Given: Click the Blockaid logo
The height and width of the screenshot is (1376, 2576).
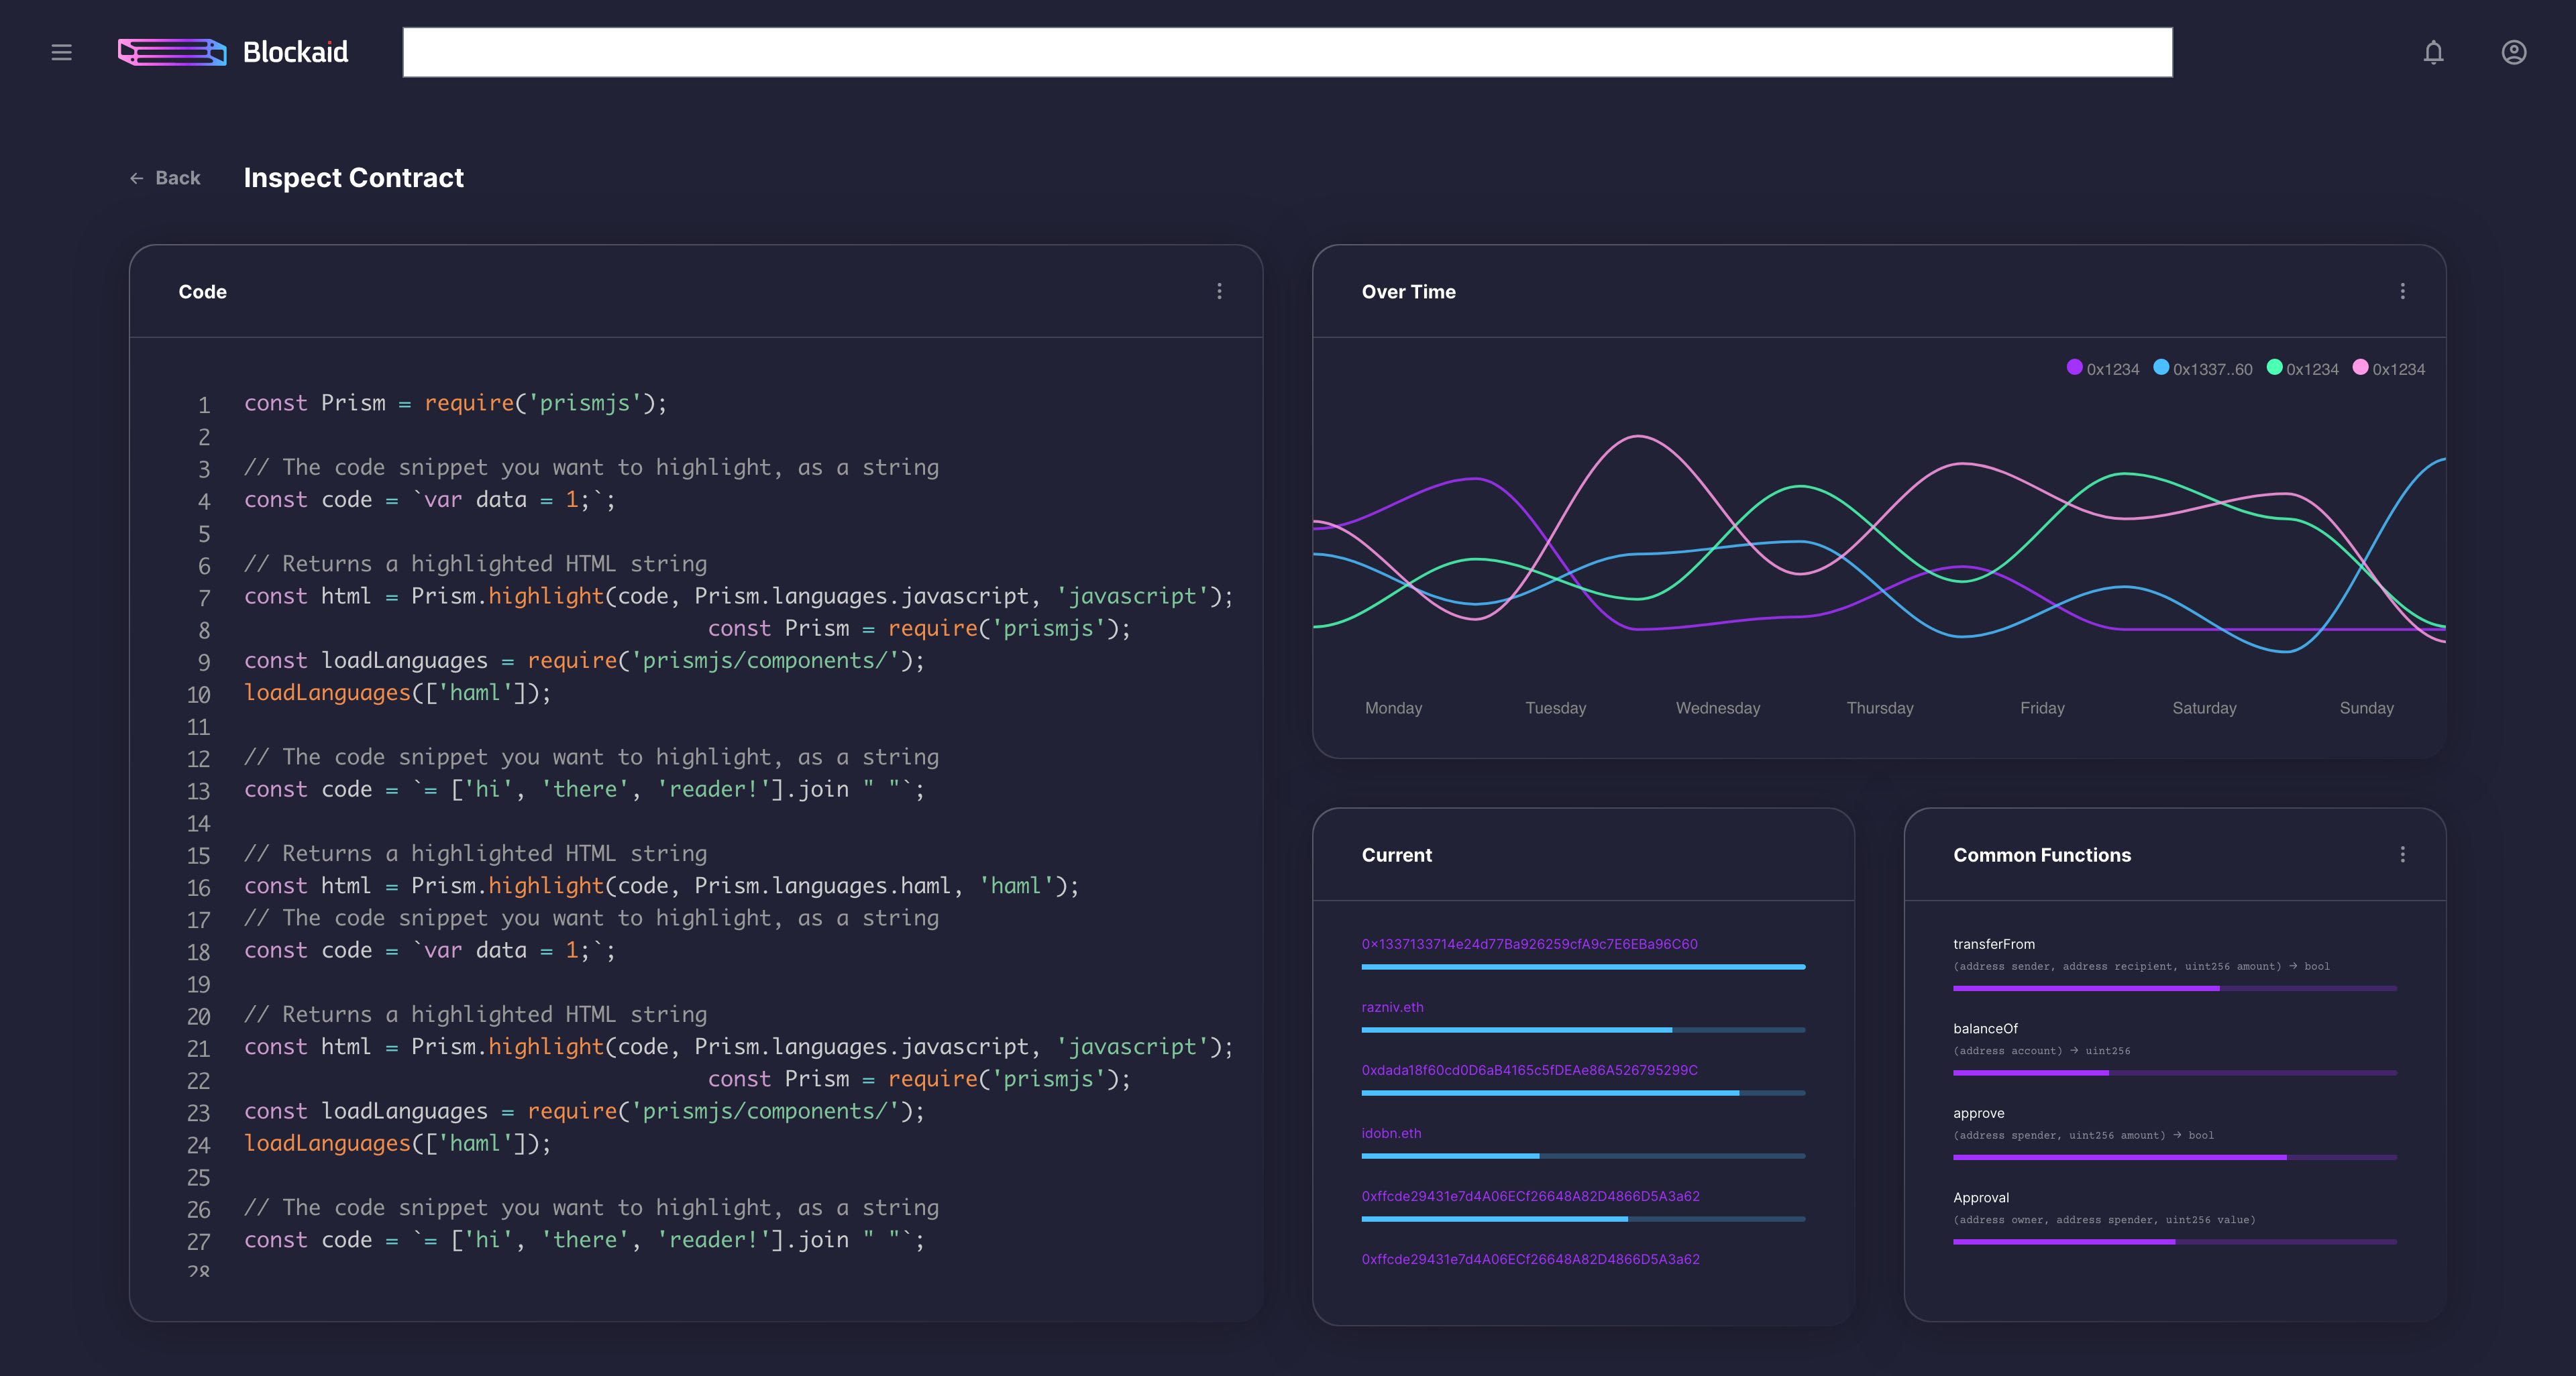Looking at the screenshot, I should pos(233,52).
